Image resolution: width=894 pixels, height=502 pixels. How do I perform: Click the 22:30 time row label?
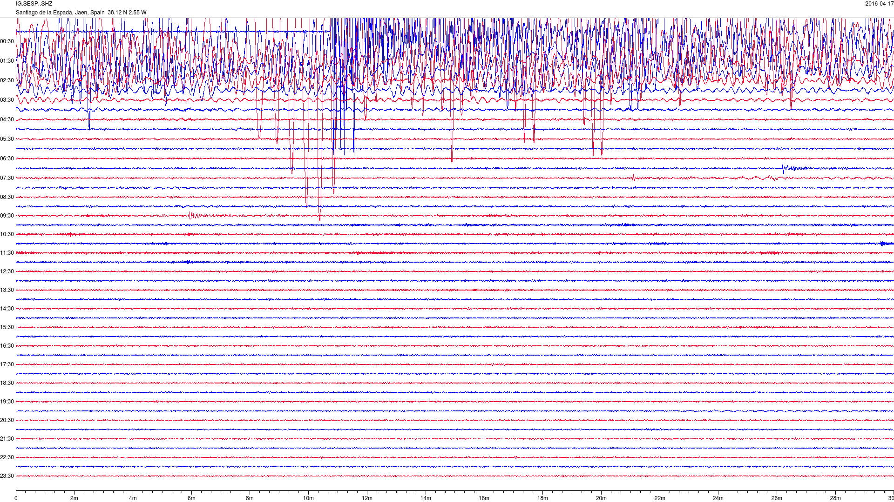[7, 457]
